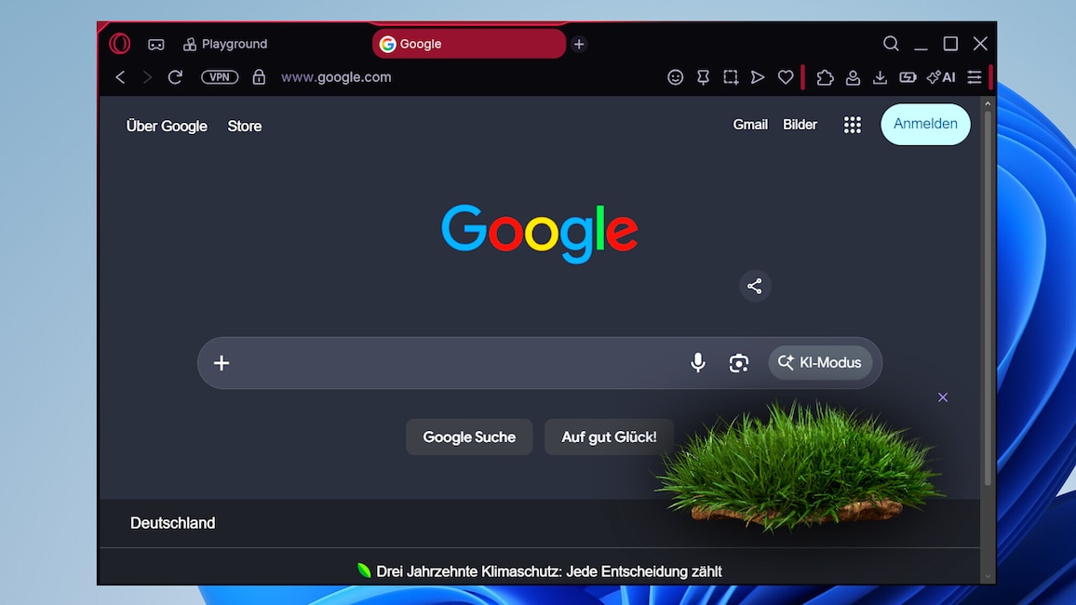The height and width of the screenshot is (605, 1076).
Task: Start voice search with microphone icon
Action: click(x=698, y=363)
